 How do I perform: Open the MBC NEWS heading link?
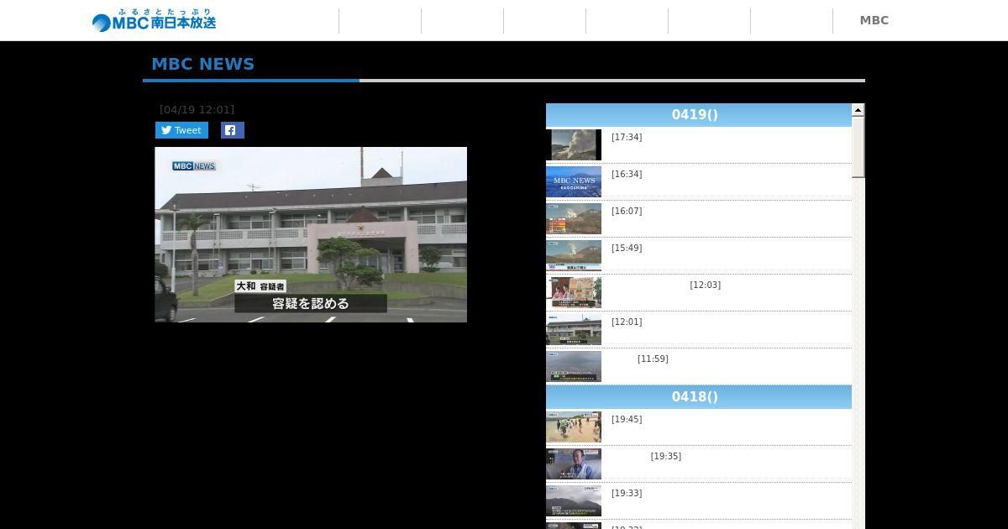click(202, 64)
